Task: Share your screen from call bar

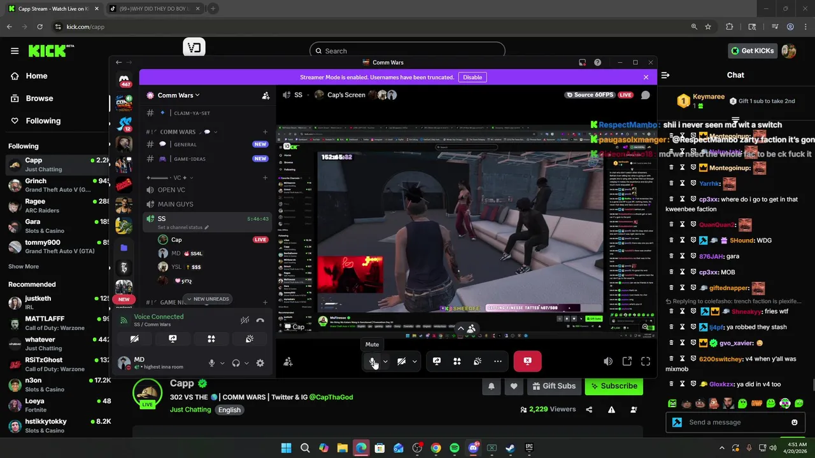Action: (437, 361)
